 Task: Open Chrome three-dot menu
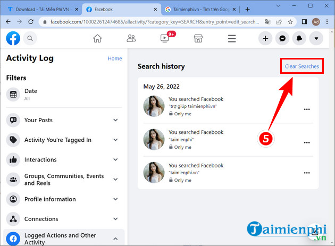(327, 22)
